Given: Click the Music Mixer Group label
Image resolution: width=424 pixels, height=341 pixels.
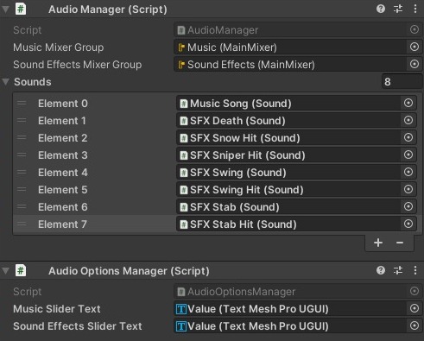Looking at the screenshot, I should click(x=59, y=47).
